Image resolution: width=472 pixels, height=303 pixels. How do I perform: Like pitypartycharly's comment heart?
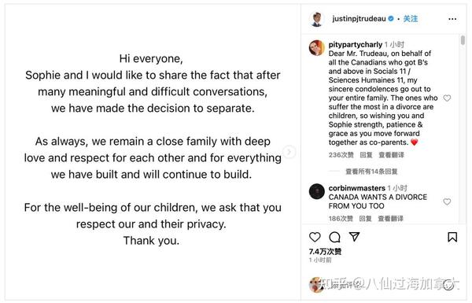[447, 98]
